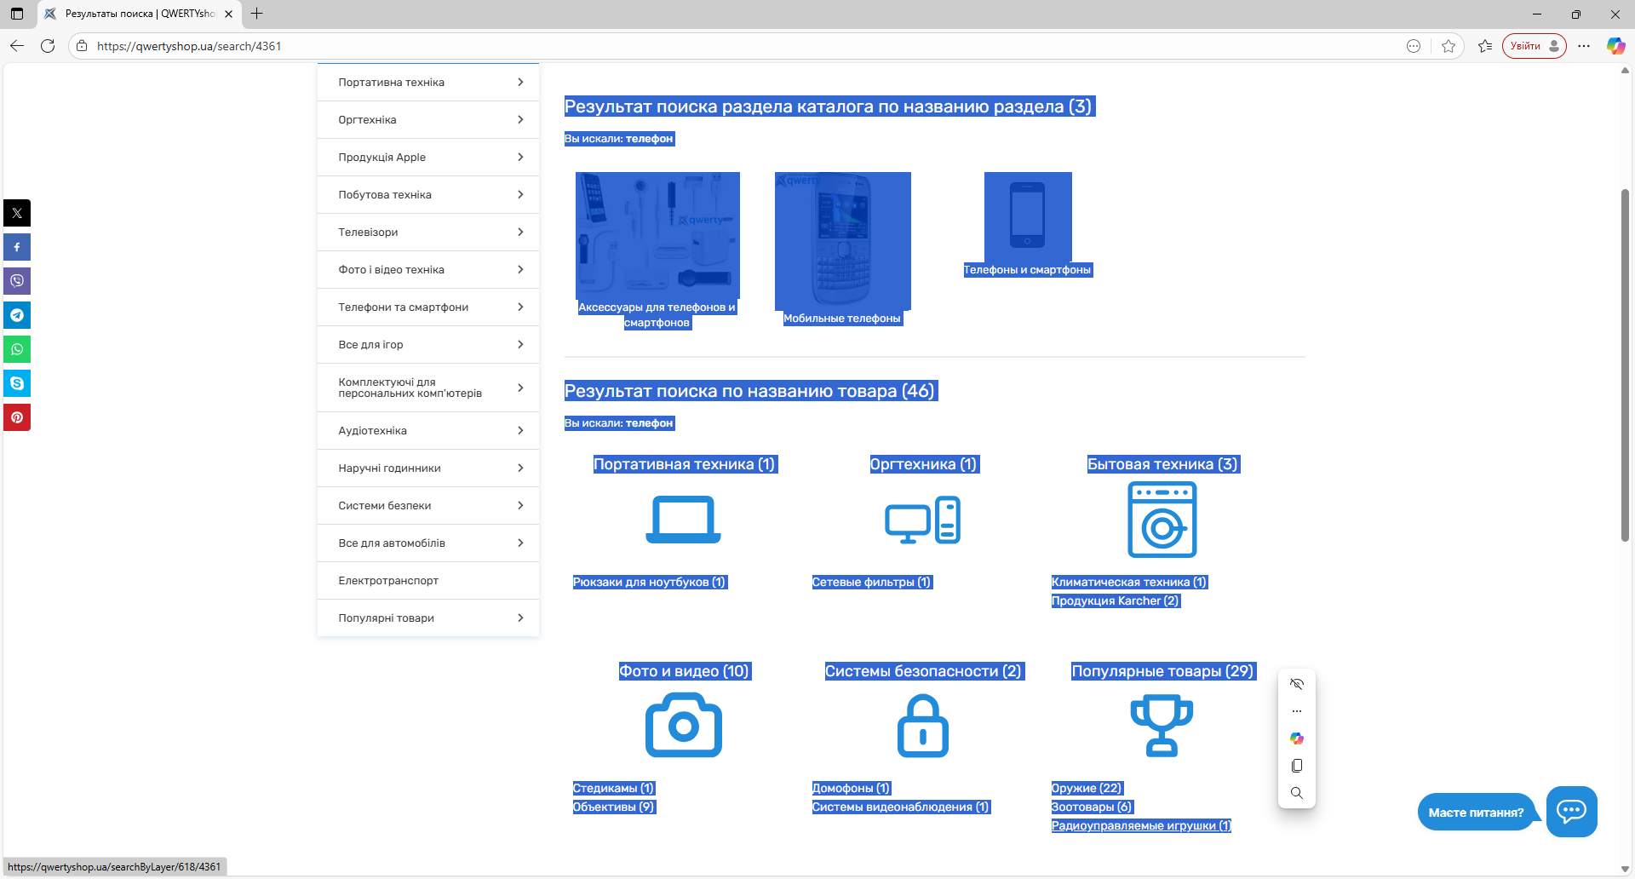
Task: Share page via Telegram icon
Action: [17, 315]
